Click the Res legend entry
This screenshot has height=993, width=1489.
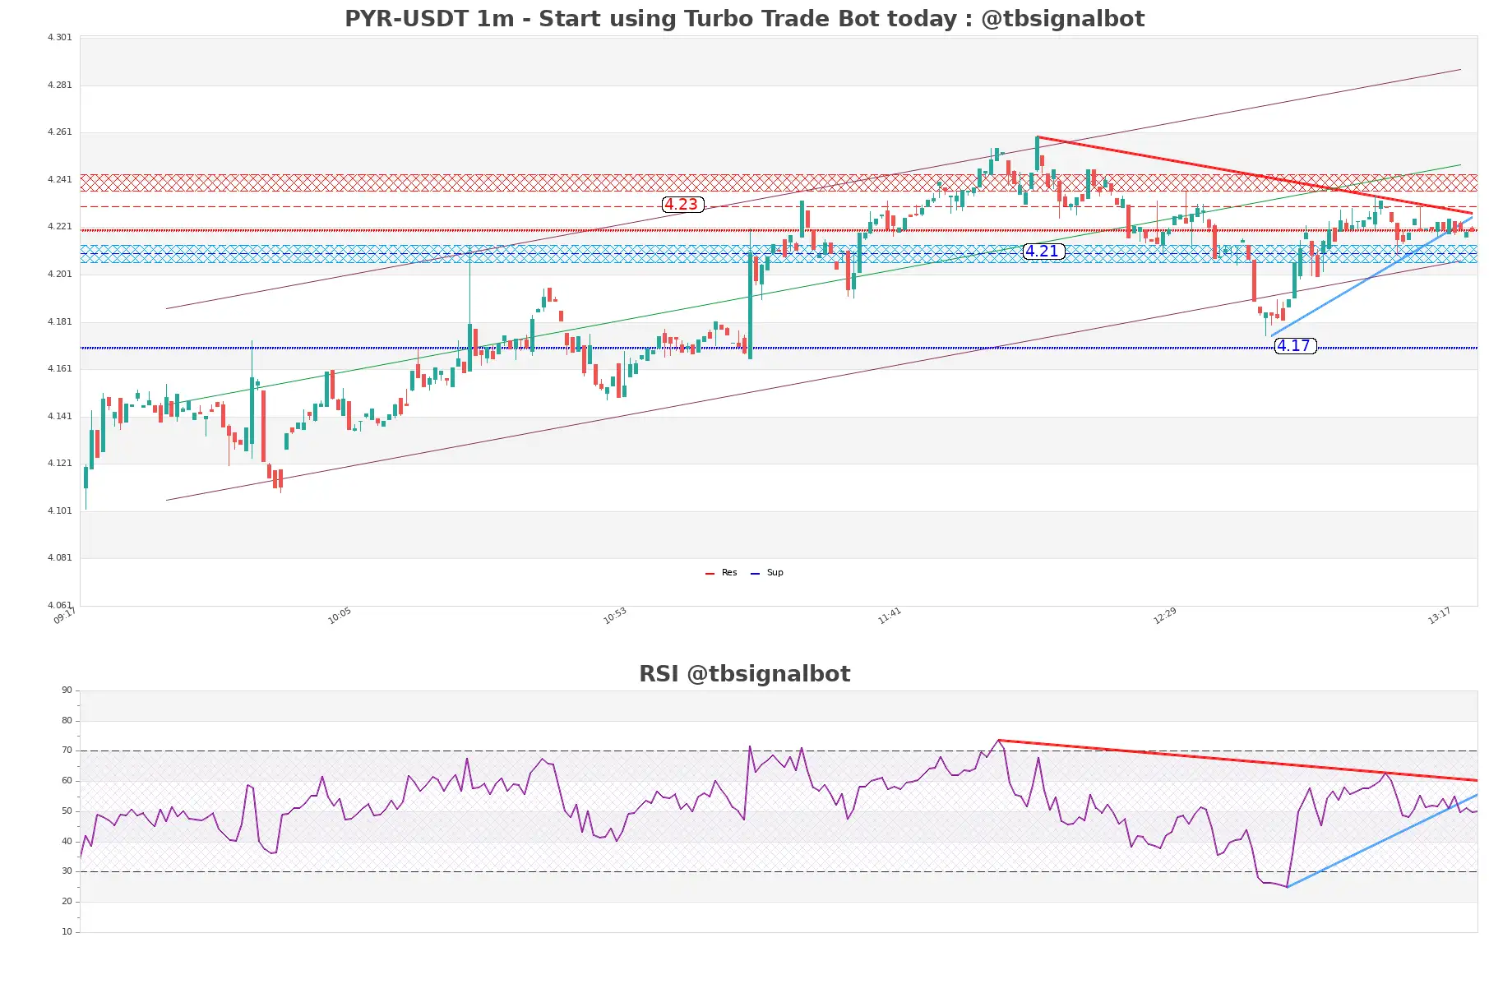[x=729, y=572]
